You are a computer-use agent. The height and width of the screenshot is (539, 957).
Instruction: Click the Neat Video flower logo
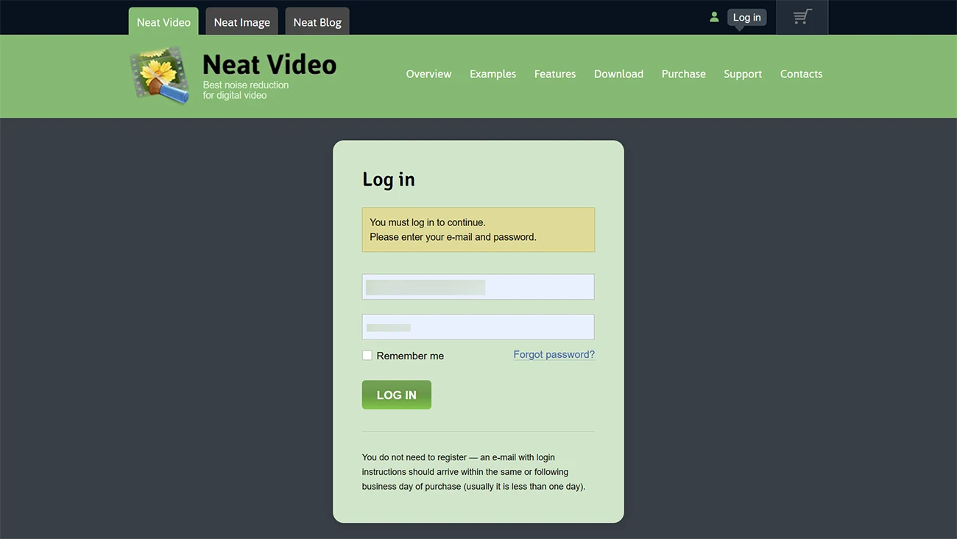(x=159, y=74)
